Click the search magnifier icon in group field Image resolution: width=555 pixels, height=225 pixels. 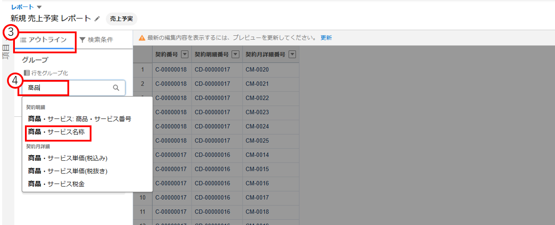[116, 88]
